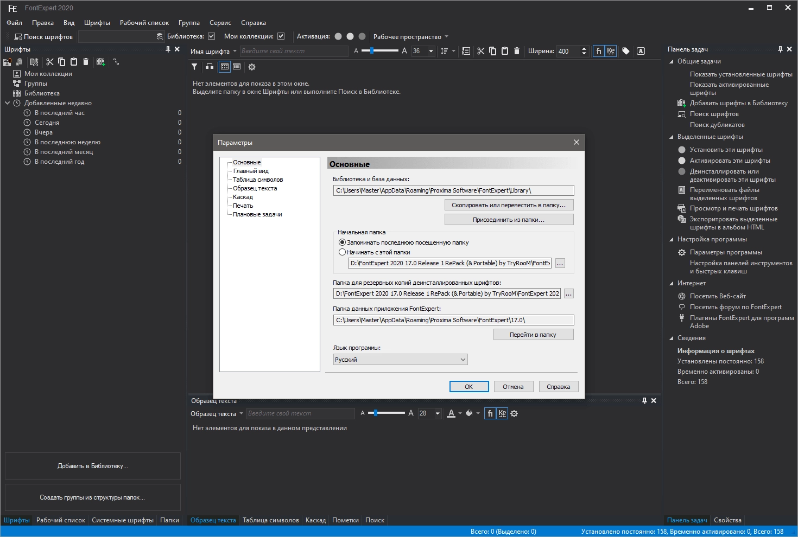Click the Библиотека и база данных path field
The image size is (798, 537).
[x=453, y=190]
